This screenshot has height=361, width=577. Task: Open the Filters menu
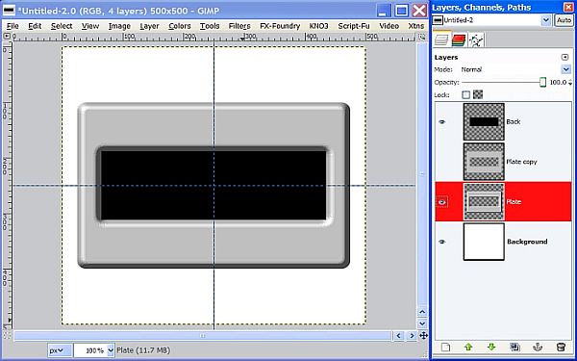click(x=239, y=26)
